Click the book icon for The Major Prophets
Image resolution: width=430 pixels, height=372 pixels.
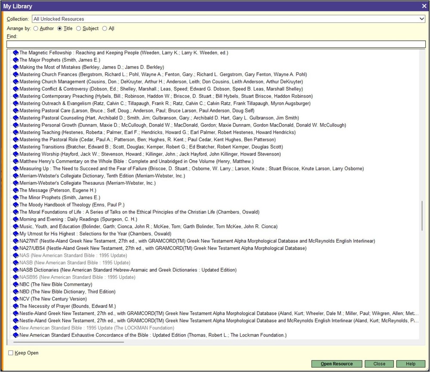point(15,60)
